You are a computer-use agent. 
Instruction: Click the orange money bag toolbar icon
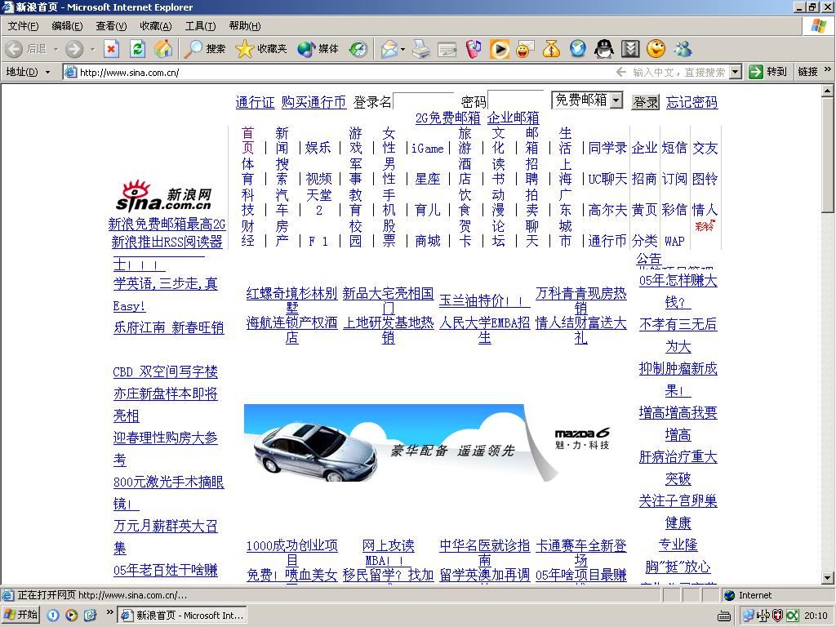coord(551,49)
